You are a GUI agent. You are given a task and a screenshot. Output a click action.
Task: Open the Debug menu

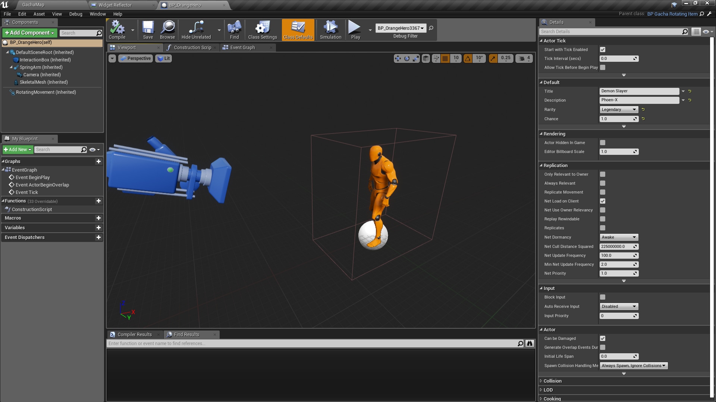tap(76, 14)
